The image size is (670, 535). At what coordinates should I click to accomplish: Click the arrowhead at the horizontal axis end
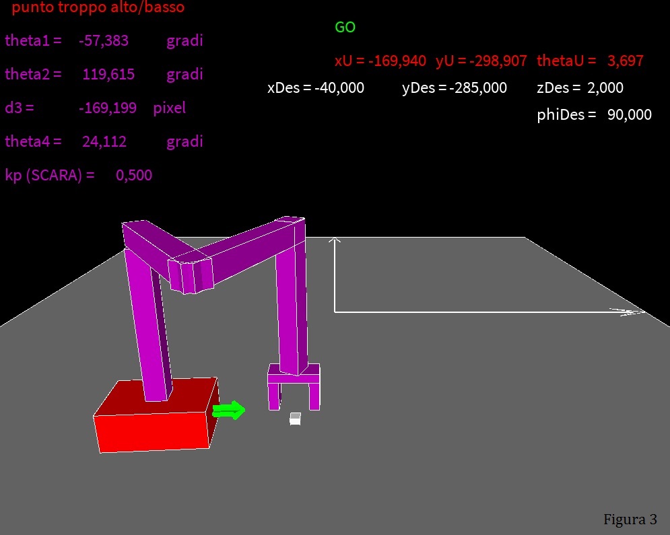click(628, 312)
